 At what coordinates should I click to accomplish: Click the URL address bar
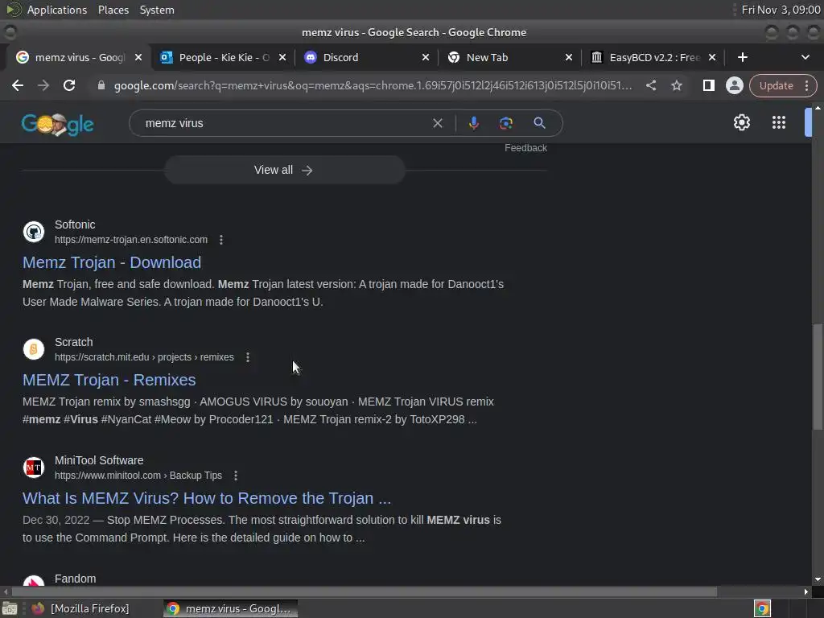pyautogui.click(x=373, y=85)
